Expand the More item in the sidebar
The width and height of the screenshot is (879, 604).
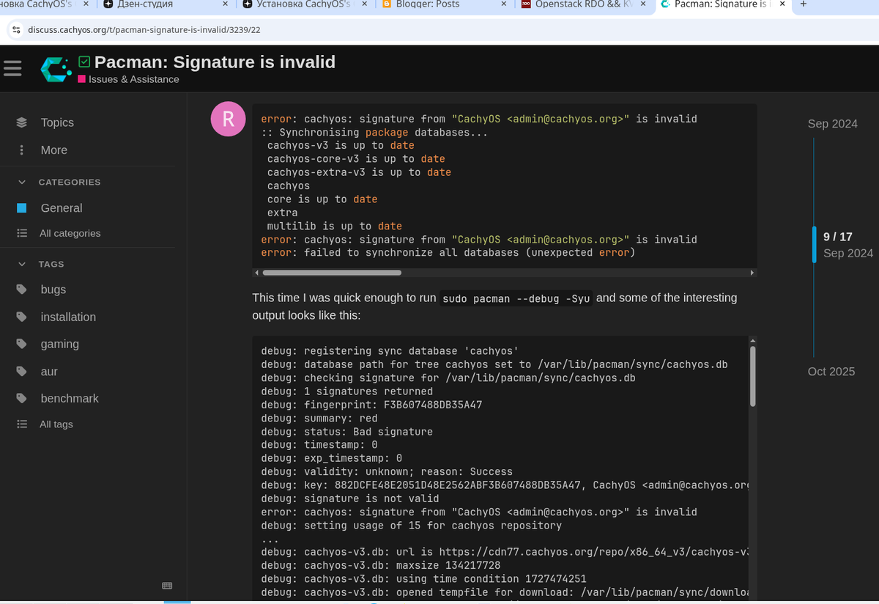point(53,150)
